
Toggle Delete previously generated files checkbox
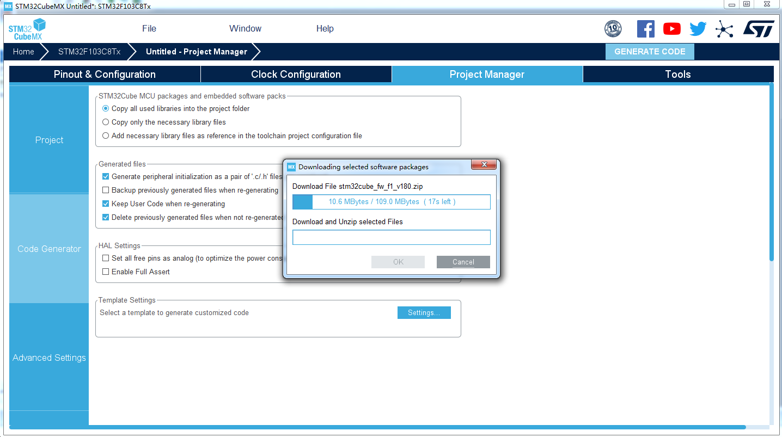[x=106, y=217]
